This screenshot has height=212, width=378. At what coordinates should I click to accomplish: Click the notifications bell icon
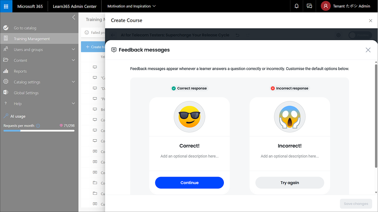(x=296, y=6)
